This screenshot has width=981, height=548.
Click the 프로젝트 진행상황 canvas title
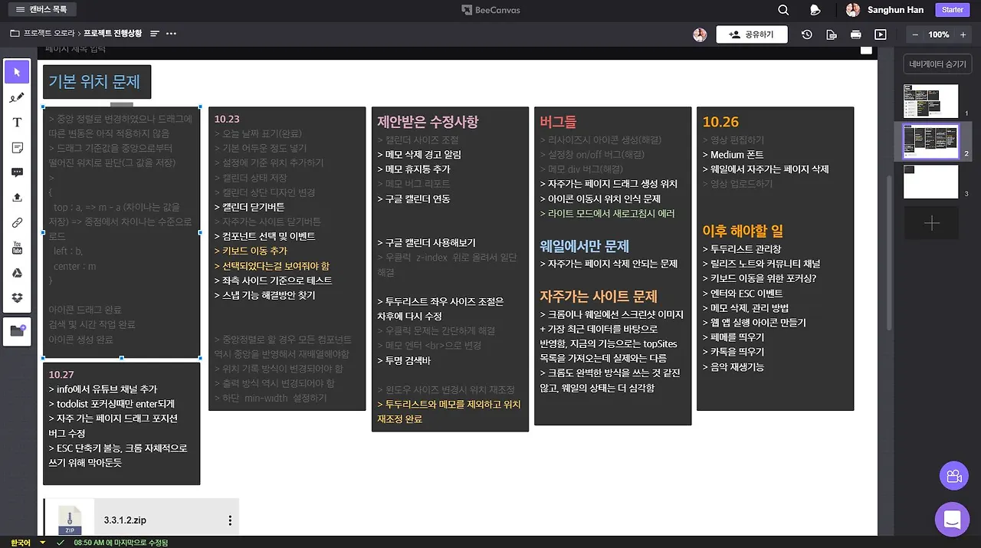(113, 34)
